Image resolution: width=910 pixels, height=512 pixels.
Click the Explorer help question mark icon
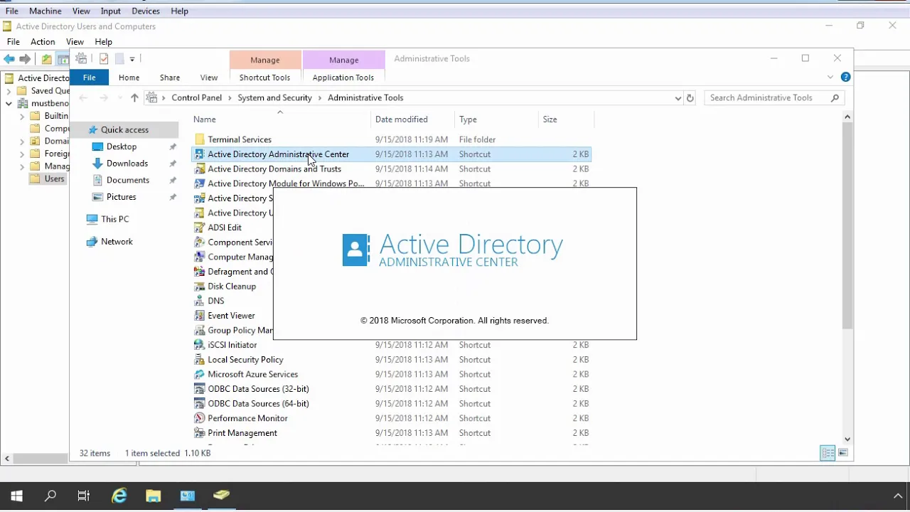845,77
